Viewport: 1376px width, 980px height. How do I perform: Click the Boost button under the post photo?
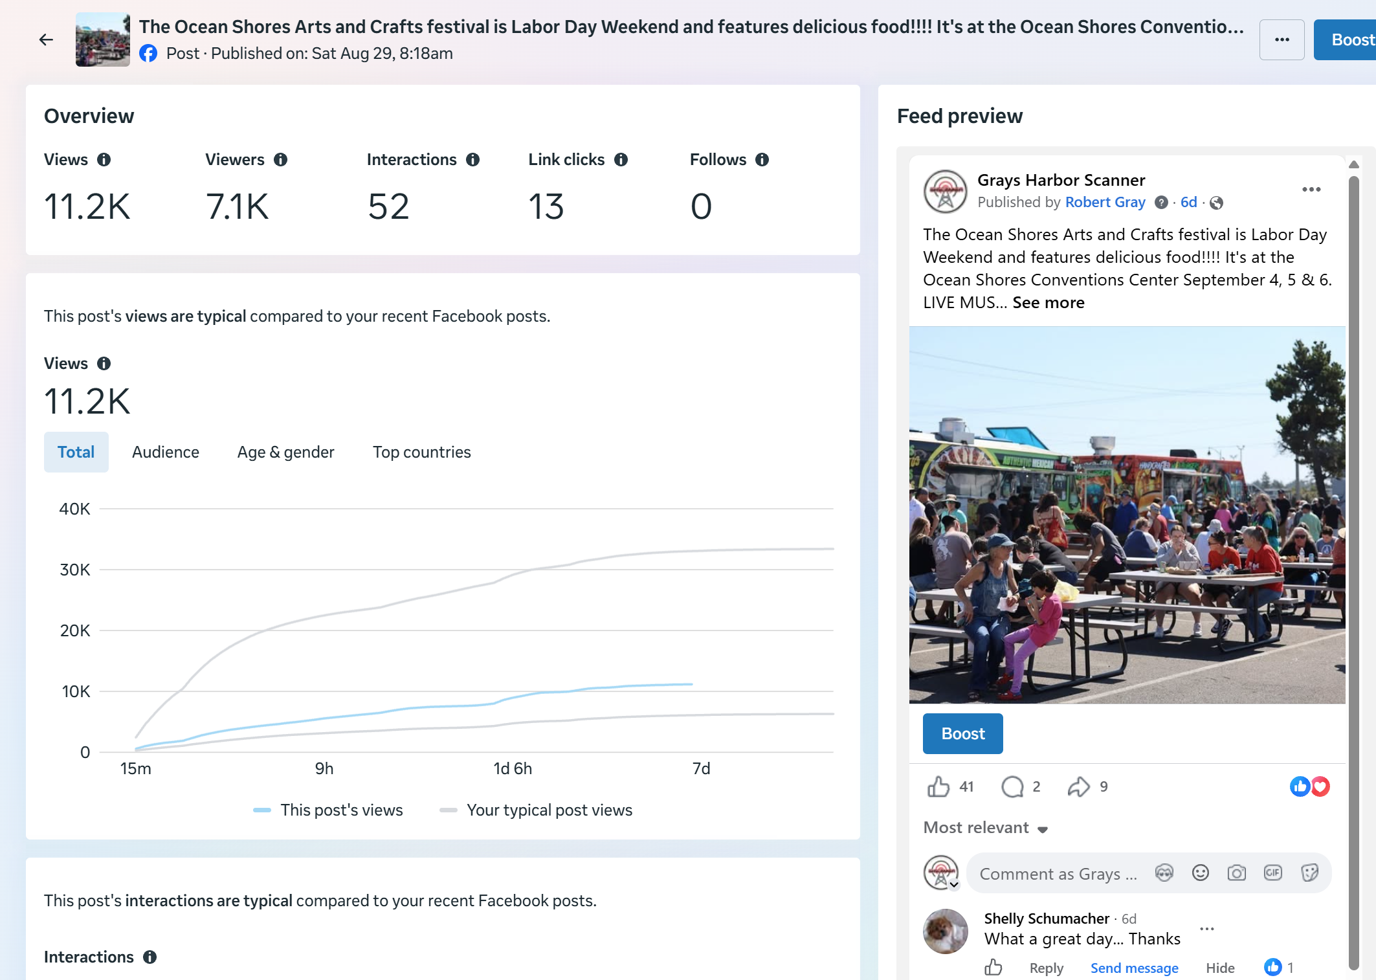(x=962, y=733)
